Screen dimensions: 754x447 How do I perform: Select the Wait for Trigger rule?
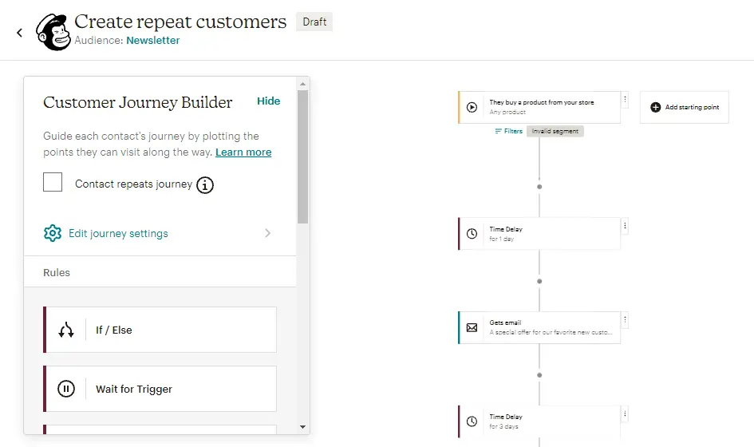160,389
